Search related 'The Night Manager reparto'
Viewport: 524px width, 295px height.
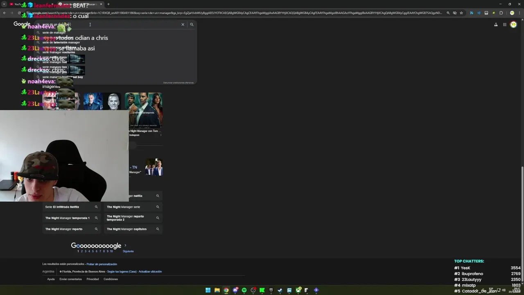(71, 229)
